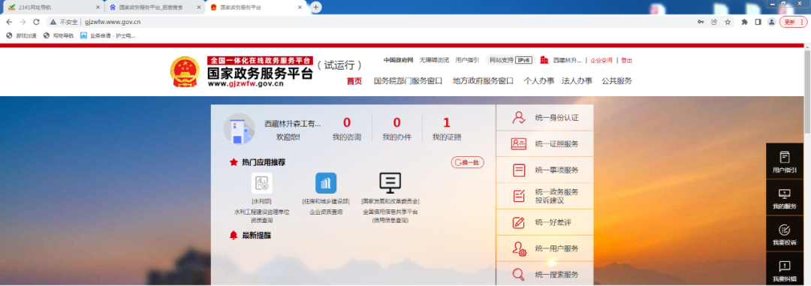Open 地方政府服务窗口 navigation item
811x286 pixels.
[483, 80]
